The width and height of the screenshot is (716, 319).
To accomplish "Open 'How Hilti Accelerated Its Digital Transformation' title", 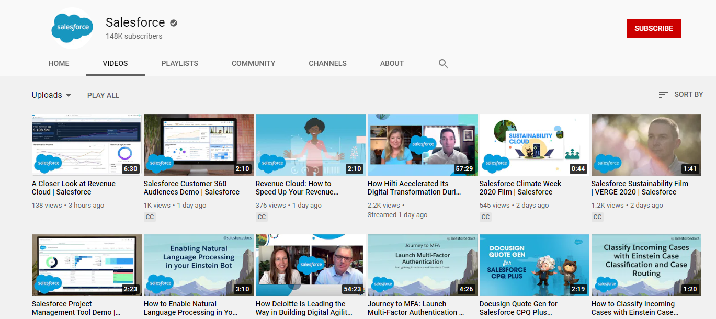I will (x=414, y=188).
